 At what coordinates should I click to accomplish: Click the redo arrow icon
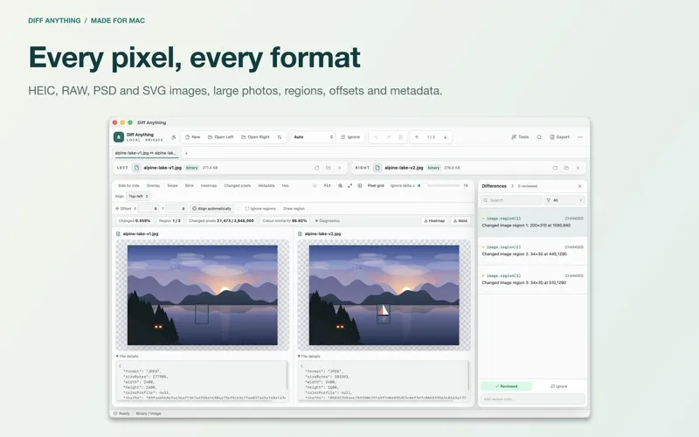[x=388, y=137]
